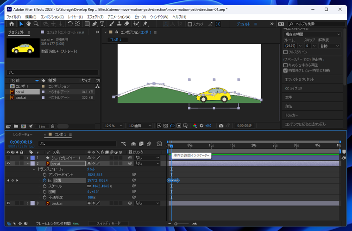
Task: Click the スイッチ / モード toggle button
Action: tap(108, 224)
